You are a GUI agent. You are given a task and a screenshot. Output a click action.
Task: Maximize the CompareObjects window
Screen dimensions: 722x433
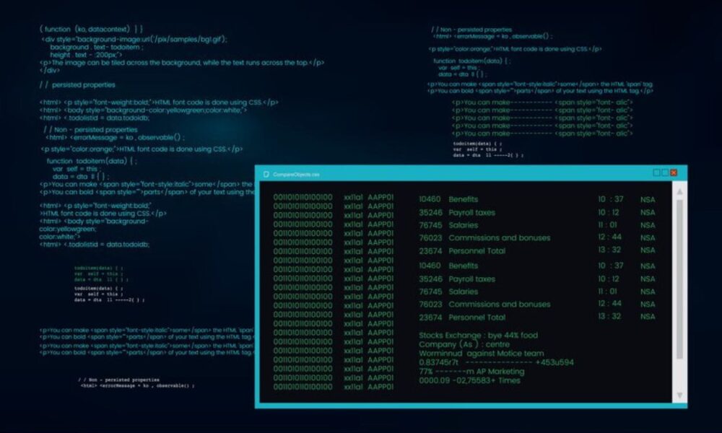pyautogui.click(x=665, y=173)
